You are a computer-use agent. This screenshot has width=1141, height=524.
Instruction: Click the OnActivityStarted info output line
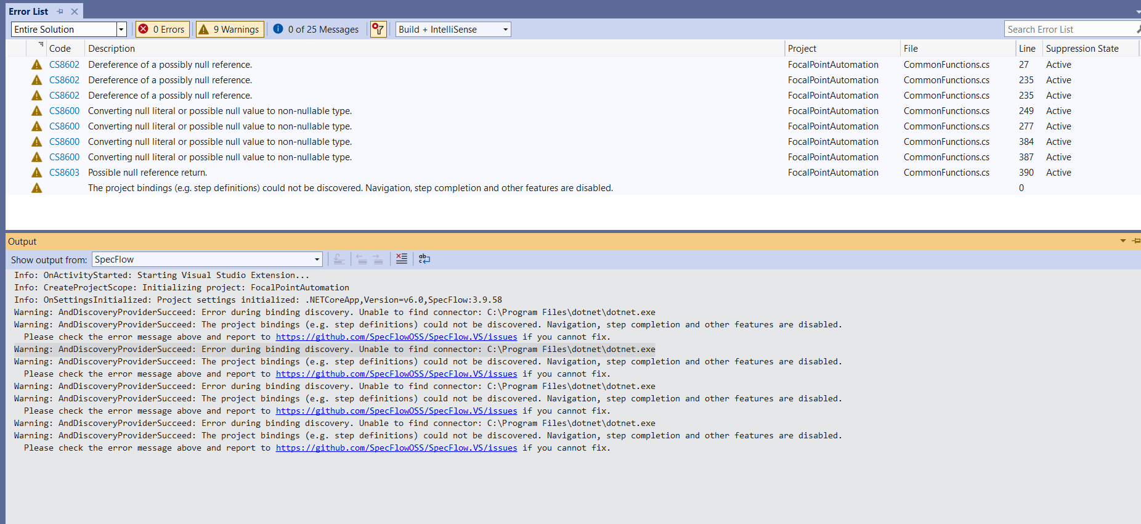pyautogui.click(x=161, y=276)
